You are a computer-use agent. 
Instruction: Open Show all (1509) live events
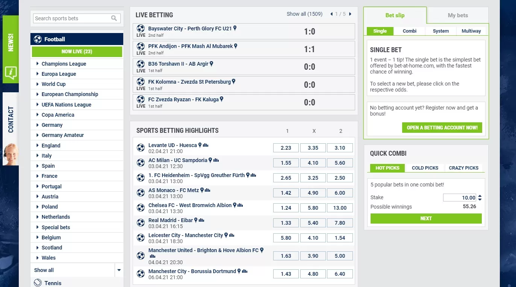pyautogui.click(x=304, y=14)
